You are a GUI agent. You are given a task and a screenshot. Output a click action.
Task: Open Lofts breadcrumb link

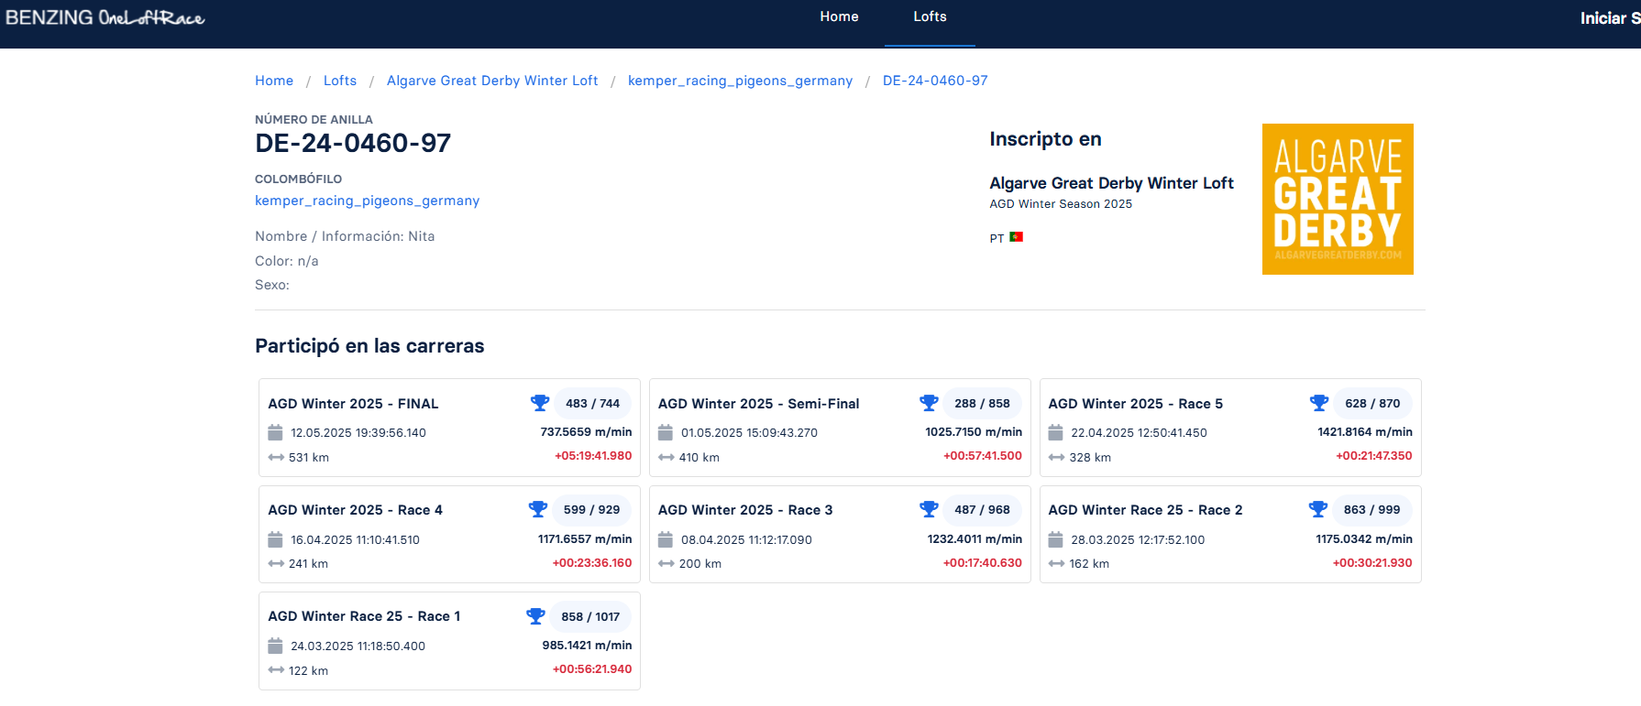[340, 81]
